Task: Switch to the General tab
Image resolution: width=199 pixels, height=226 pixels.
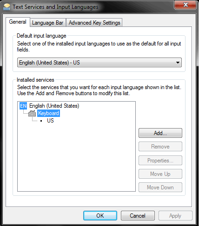Action: coord(18,22)
